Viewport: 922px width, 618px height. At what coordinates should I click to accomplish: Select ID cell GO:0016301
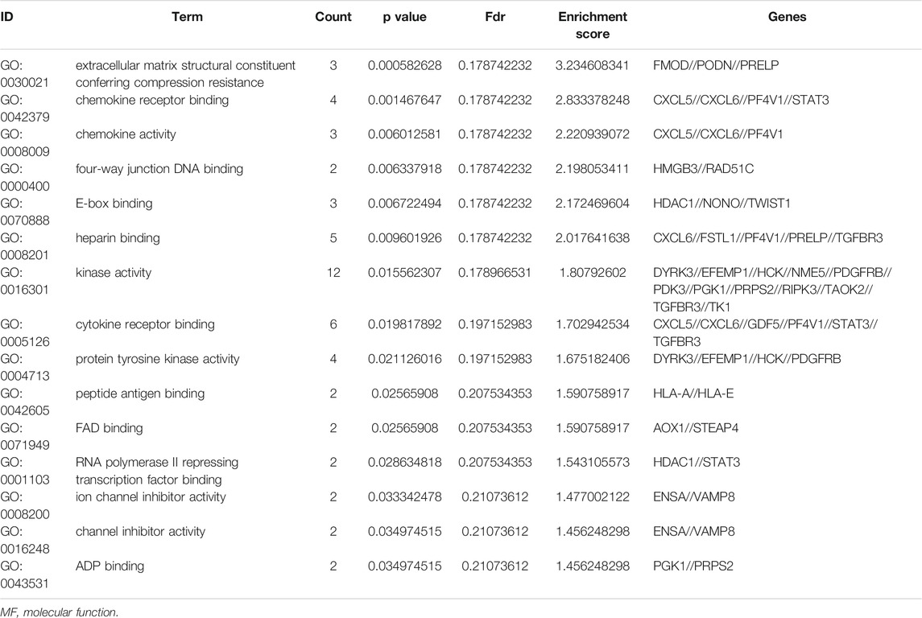coord(25,282)
